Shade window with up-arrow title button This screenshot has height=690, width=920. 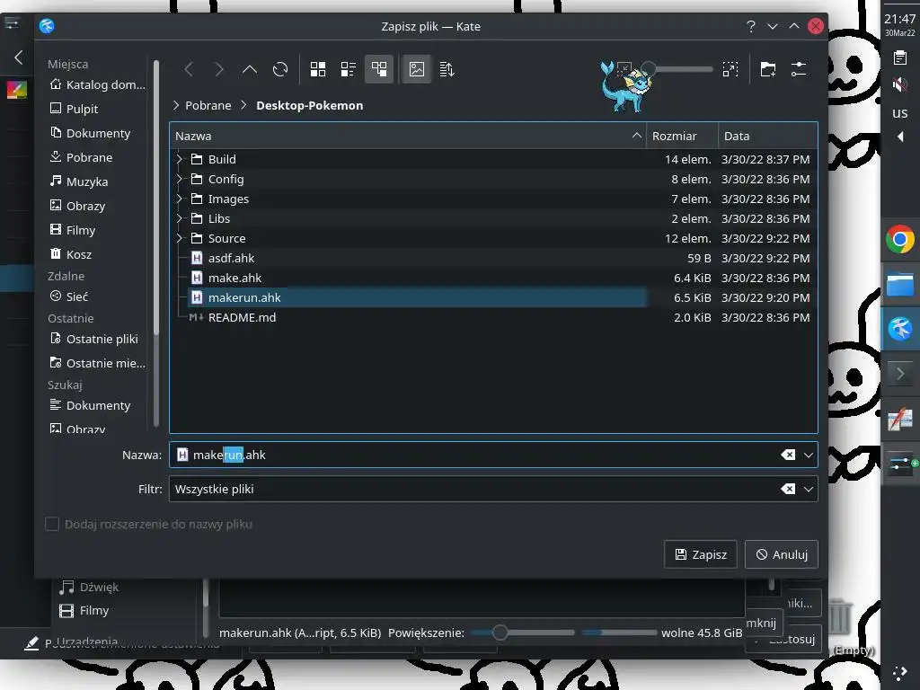pos(794,26)
